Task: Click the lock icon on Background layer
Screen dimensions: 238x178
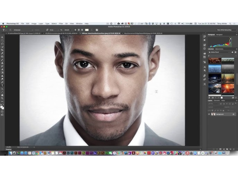Action: tap(233, 114)
